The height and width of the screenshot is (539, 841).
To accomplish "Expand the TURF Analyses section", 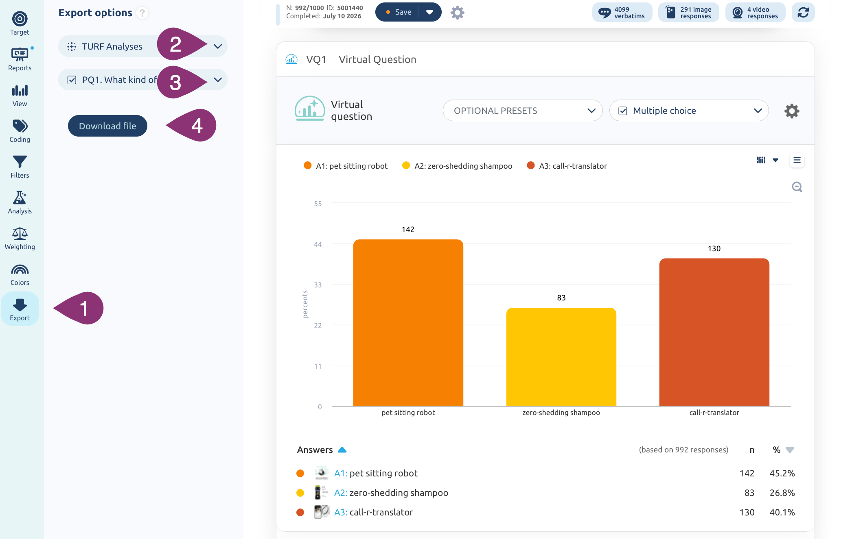I will (x=218, y=46).
